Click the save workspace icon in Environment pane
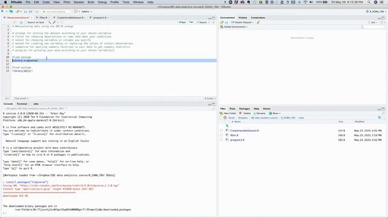This screenshot has height=218, width=388. tap(226, 22)
